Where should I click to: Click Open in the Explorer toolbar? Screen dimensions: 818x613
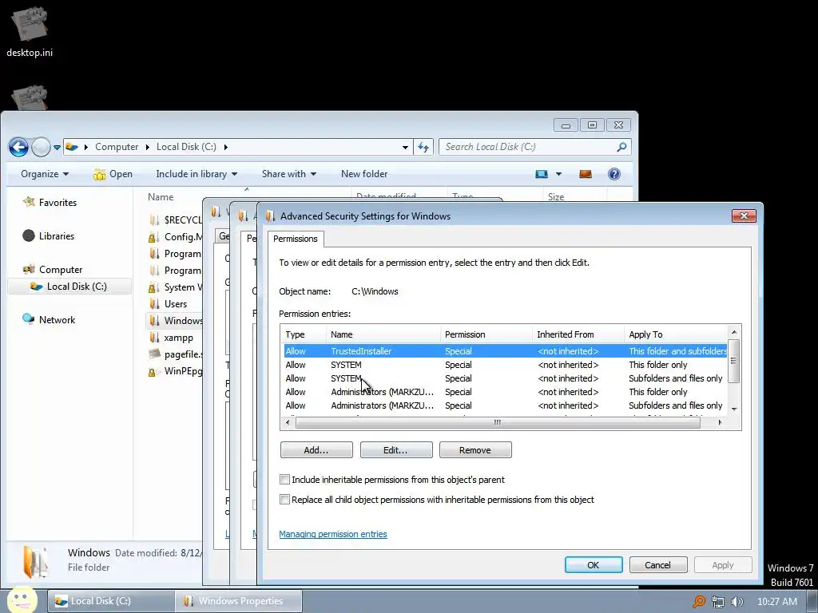113,174
